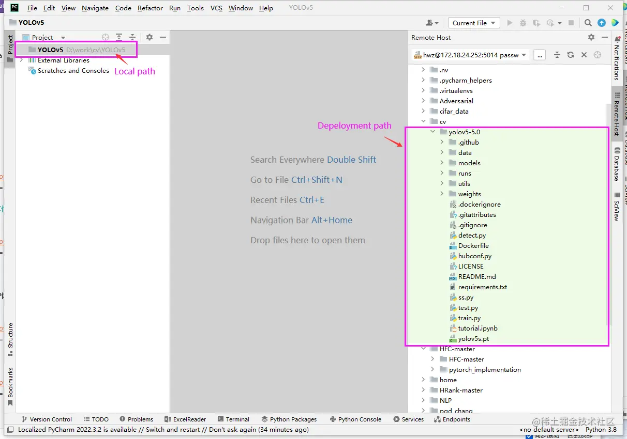Collapse the yolov5-5.0 folder node

pyautogui.click(x=433, y=132)
